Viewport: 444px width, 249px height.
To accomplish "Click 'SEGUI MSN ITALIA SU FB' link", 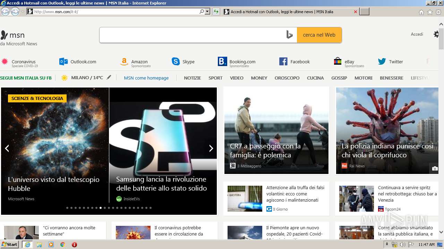I will point(26,78).
